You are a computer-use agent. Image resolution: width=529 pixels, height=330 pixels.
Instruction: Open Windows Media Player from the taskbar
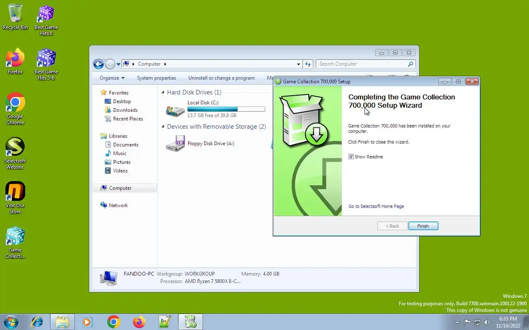(88, 322)
